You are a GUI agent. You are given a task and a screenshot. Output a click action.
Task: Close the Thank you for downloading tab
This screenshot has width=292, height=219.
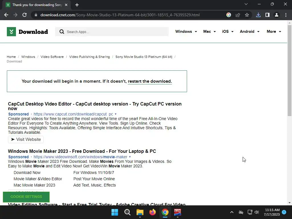point(66,5)
